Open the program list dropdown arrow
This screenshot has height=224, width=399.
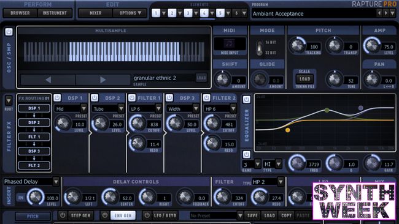(393, 13)
